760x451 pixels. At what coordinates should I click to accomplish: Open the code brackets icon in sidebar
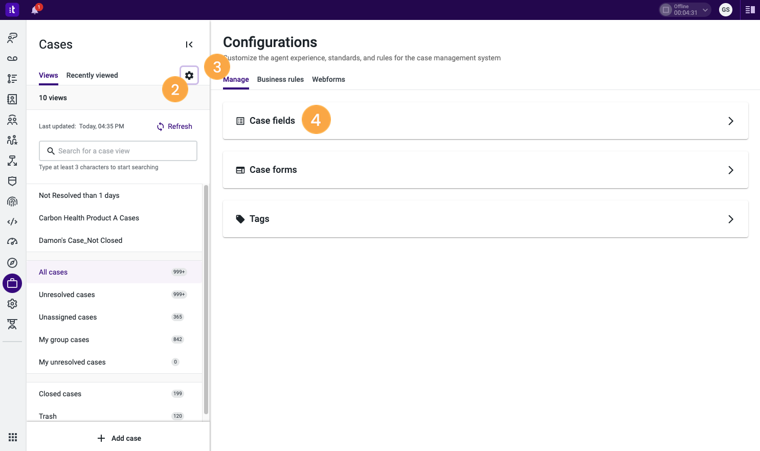[12, 222]
